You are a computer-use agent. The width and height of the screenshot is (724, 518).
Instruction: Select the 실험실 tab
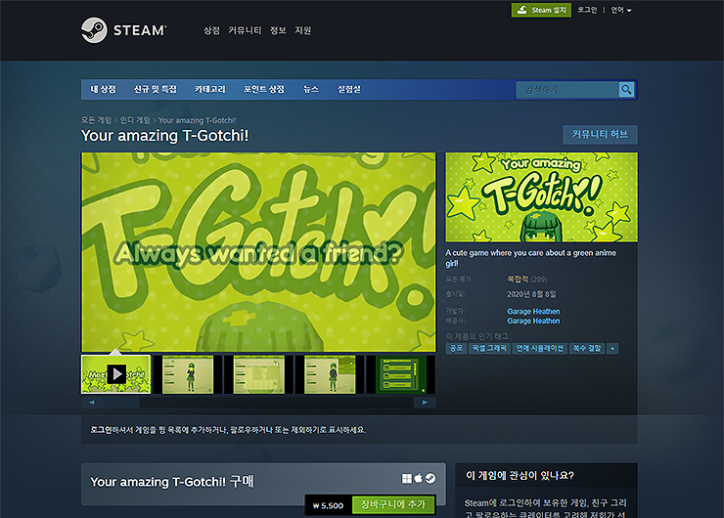coord(349,90)
